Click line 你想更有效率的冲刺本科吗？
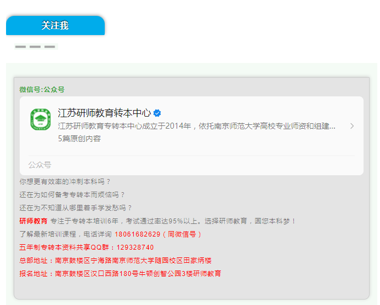The width and height of the screenshot is (380, 305). pyautogui.click(x=65, y=182)
